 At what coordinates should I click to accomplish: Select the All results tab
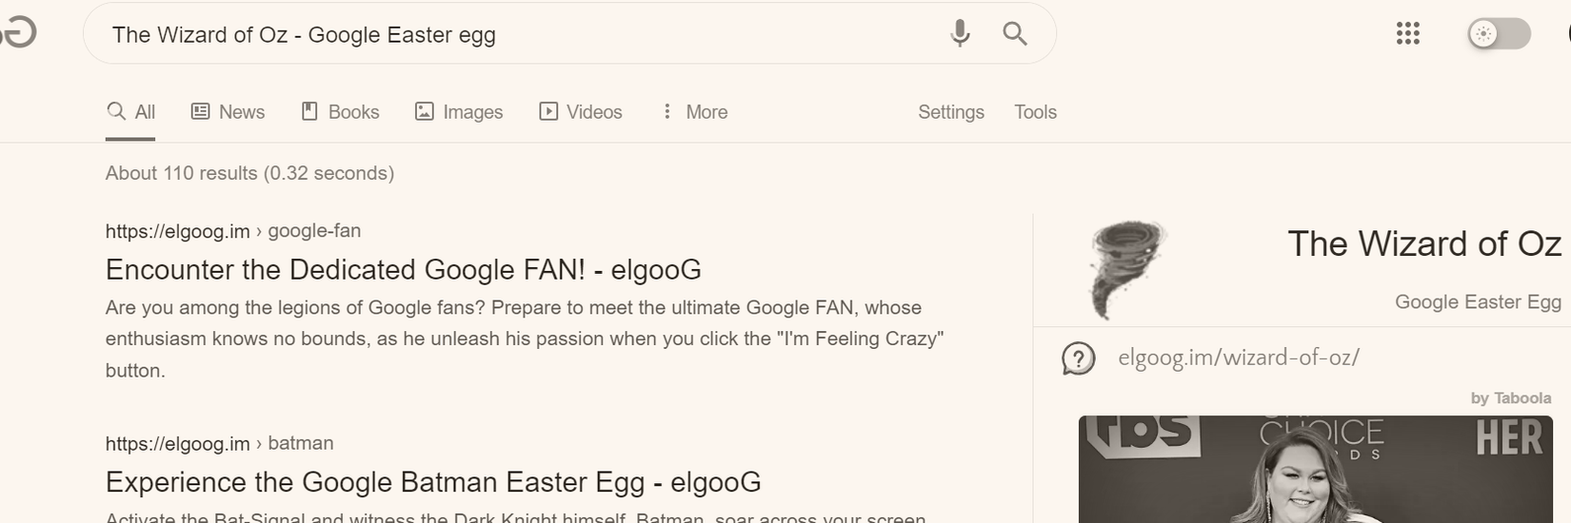(x=130, y=112)
